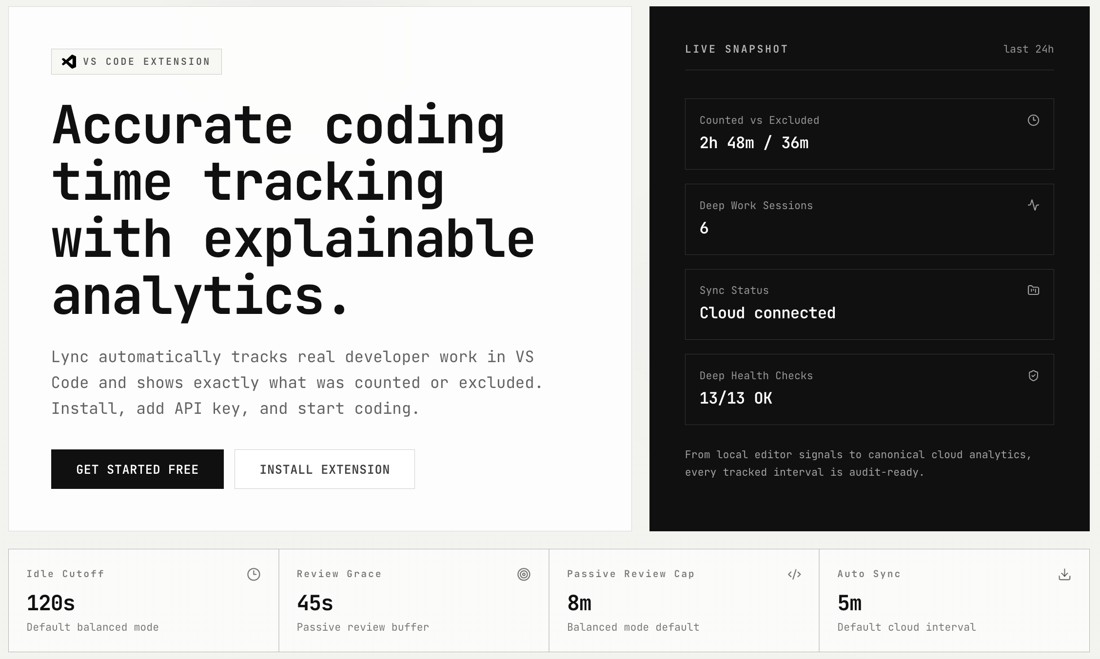
Task: Click clock icon in Idle Cutoff tile
Action: pos(254,574)
